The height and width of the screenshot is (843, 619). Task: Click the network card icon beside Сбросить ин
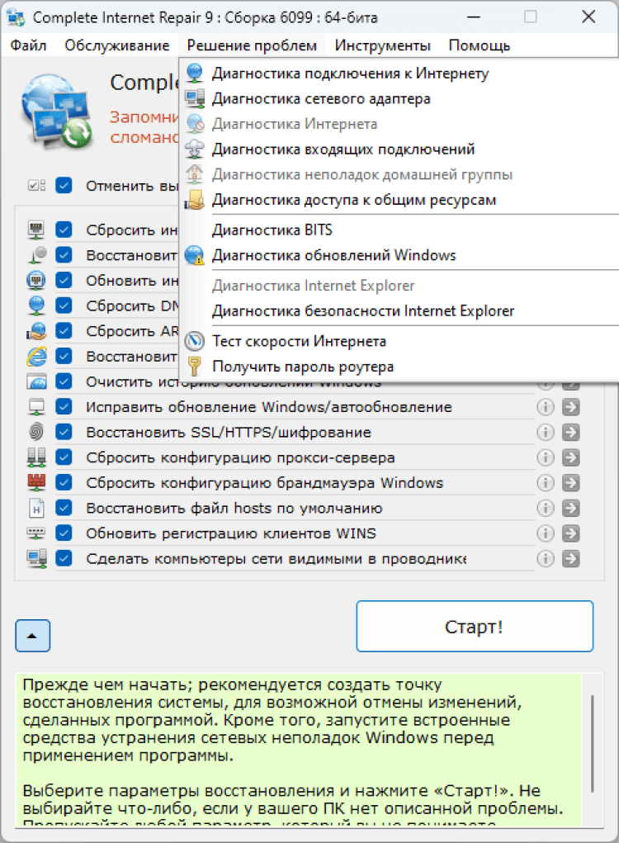[x=36, y=230]
